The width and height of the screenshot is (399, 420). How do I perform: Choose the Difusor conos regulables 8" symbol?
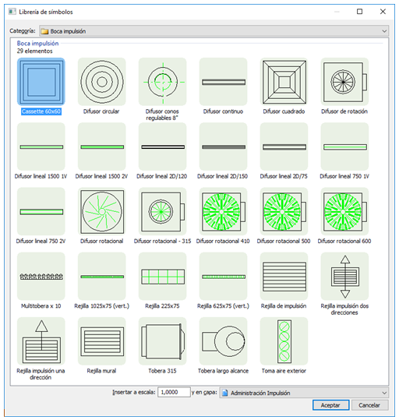[x=162, y=82]
